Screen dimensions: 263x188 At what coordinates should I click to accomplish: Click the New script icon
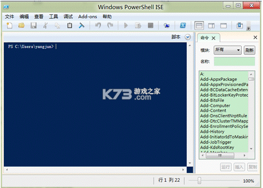pos(9,26)
